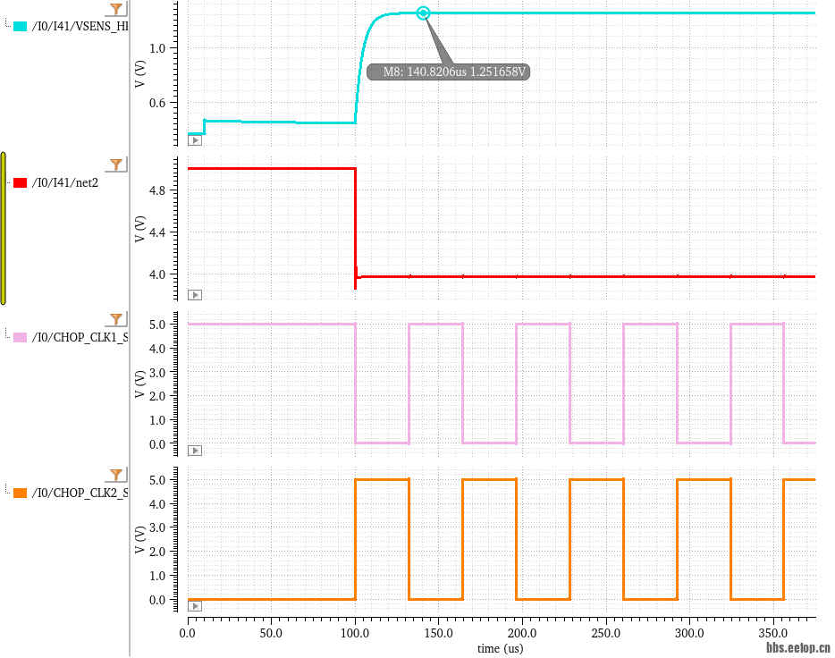The height and width of the screenshot is (658, 835).
Task: Expand the arrow button in CHOP_CLK1 strip
Action: pos(195,451)
